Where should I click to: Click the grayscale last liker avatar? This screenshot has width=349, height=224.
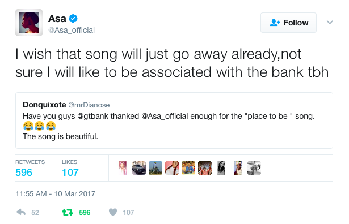tap(254, 168)
